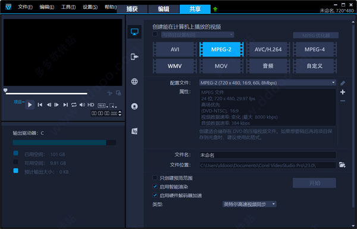Image resolution: width=357 pixels, height=229 pixels.
Task: Click the green upload arrow icon
Action: pyautogui.click(x=215, y=9)
